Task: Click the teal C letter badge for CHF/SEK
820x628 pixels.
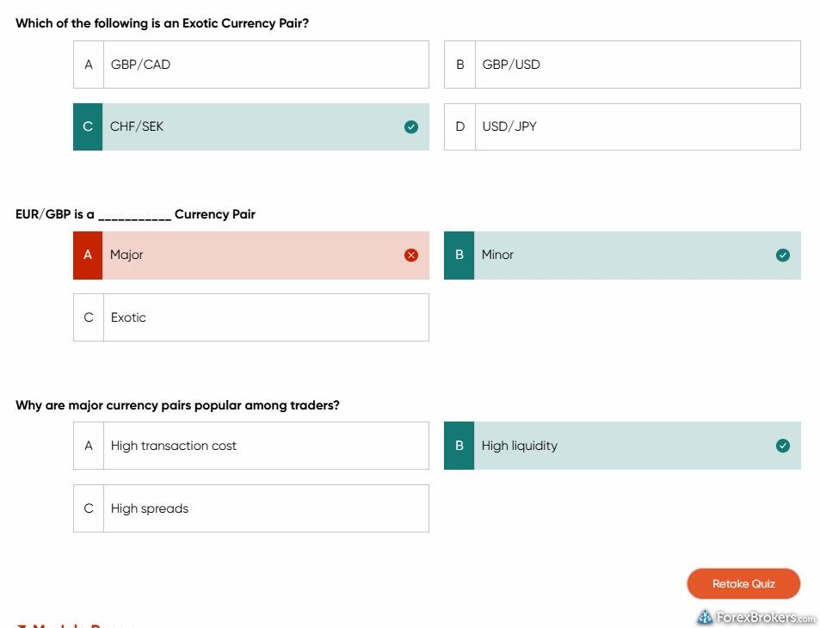Action: (x=88, y=127)
